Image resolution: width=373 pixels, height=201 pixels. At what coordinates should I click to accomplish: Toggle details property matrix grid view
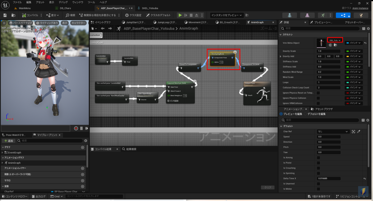pos(364,29)
